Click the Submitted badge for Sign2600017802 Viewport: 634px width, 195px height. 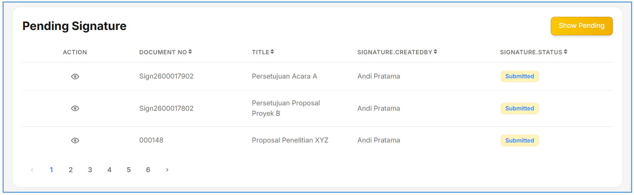point(519,108)
